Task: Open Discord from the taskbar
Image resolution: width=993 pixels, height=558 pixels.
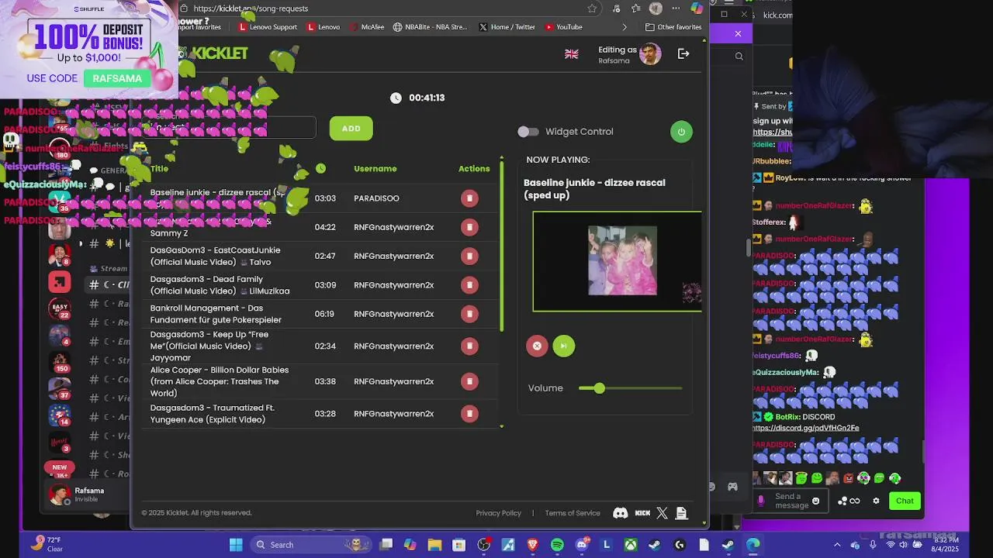Action: pos(582,545)
